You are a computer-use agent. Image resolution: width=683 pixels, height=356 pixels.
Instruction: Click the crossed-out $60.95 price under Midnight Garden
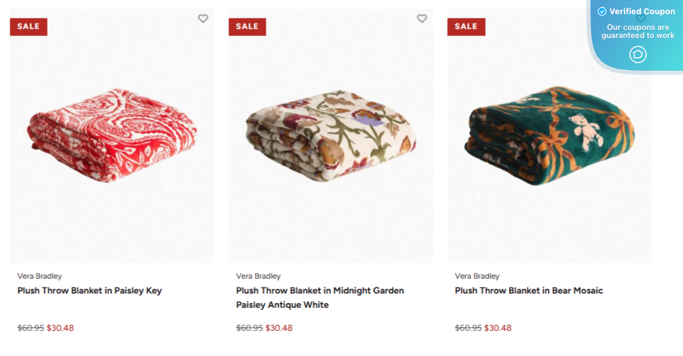(249, 328)
